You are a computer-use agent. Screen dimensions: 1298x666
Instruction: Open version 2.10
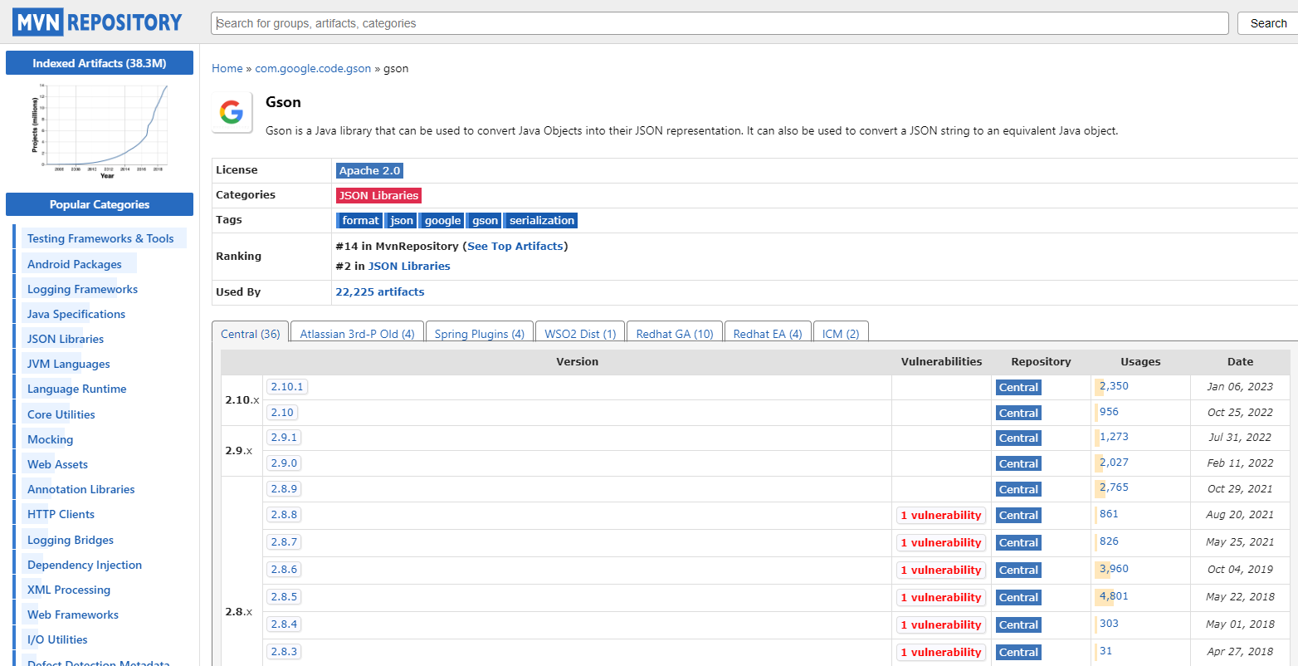point(282,412)
